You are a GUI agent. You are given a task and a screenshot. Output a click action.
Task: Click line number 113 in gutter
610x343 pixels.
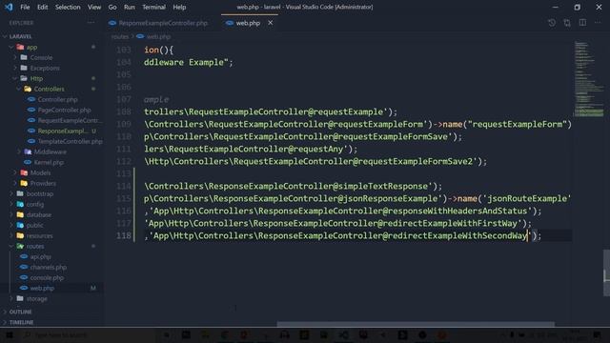[x=124, y=173]
